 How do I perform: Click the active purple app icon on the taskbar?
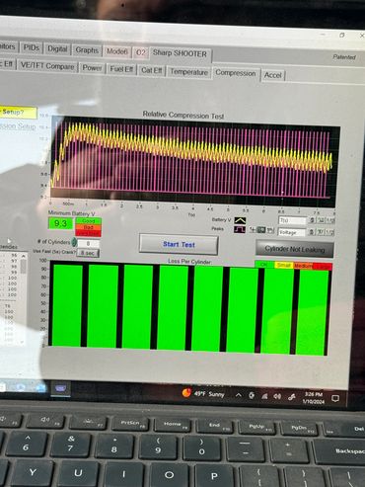[60, 389]
